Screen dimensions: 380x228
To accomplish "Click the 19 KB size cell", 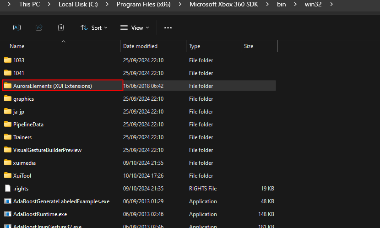I will tap(267, 189).
